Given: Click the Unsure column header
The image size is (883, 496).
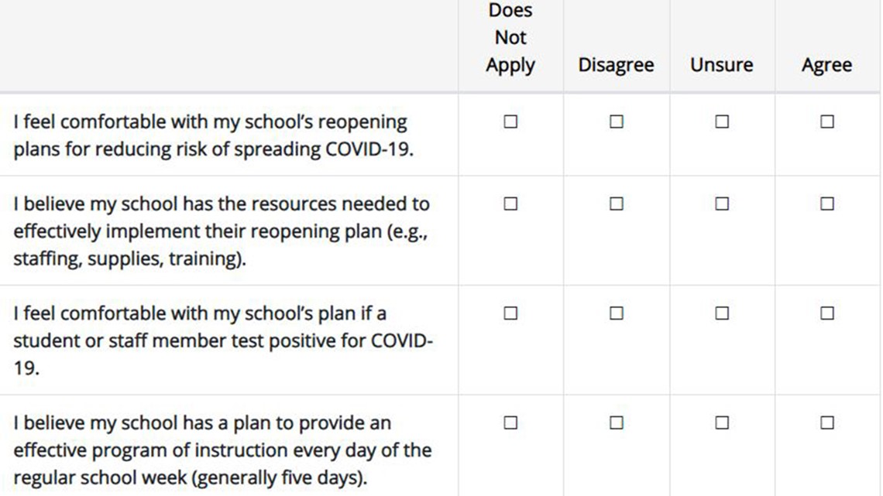Looking at the screenshot, I should pyautogui.click(x=721, y=65).
